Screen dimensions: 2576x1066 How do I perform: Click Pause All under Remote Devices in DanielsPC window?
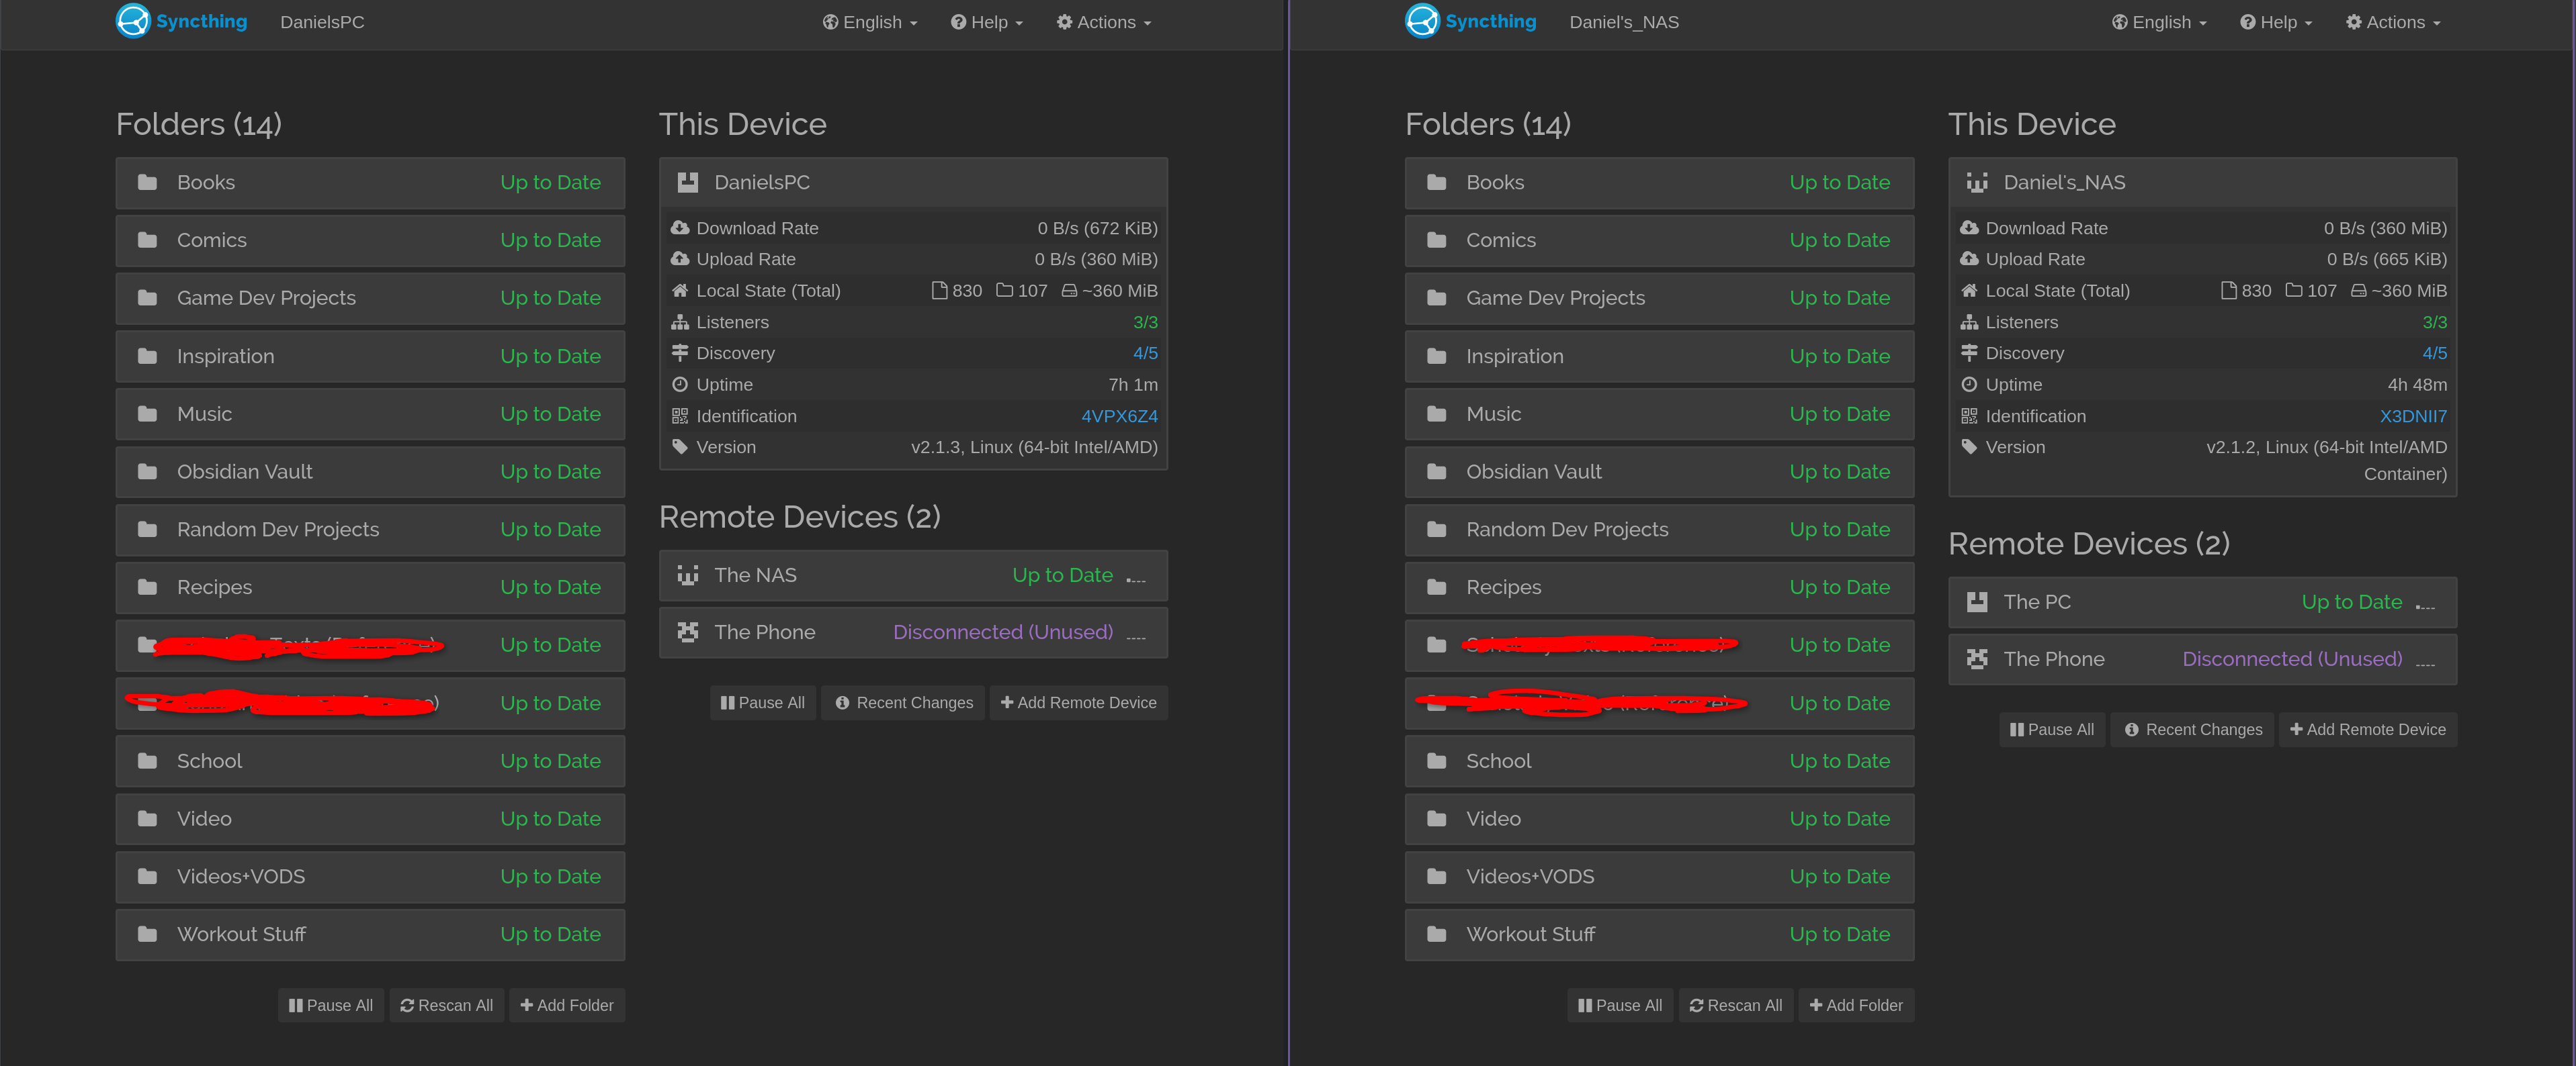[x=763, y=704]
